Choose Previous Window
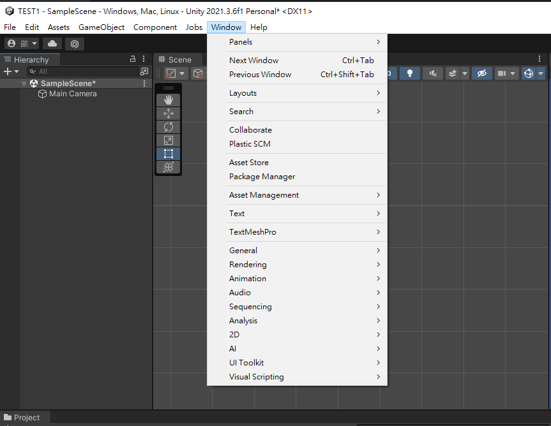 pyautogui.click(x=298, y=75)
